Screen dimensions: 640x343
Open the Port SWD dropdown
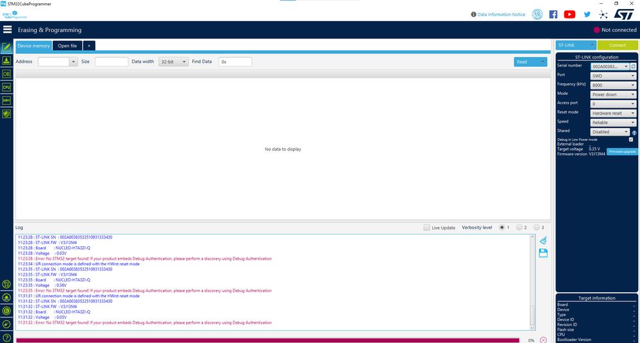(613, 76)
